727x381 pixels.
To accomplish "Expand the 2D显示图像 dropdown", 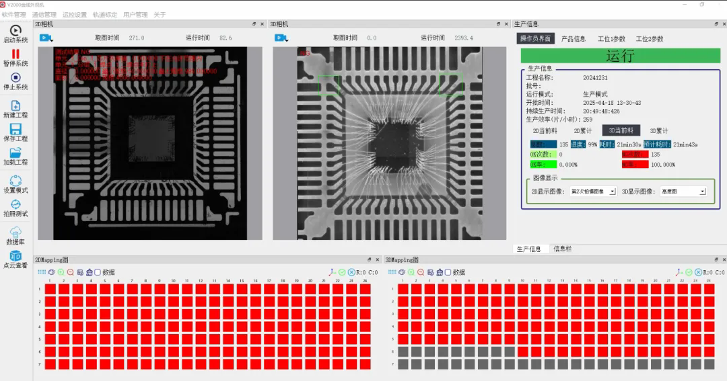I will click(x=612, y=192).
